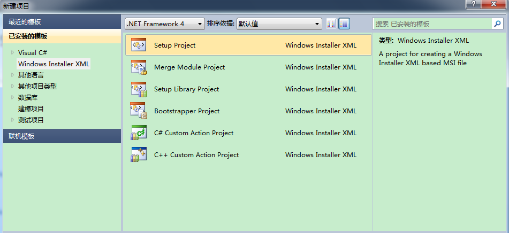Click the 搜索 已安装的模板 search field
The width and height of the screenshot is (509, 233).
432,24
